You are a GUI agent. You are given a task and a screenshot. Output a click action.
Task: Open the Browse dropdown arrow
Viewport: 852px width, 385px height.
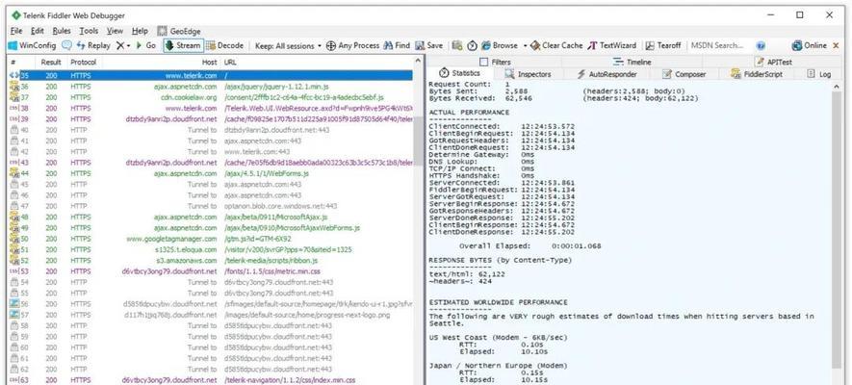click(x=525, y=45)
